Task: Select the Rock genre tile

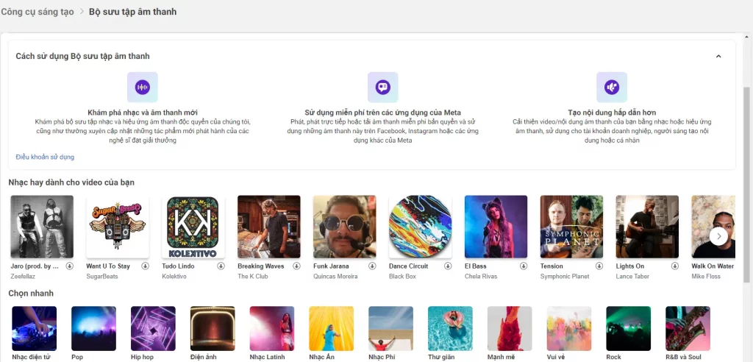Action: (629, 328)
